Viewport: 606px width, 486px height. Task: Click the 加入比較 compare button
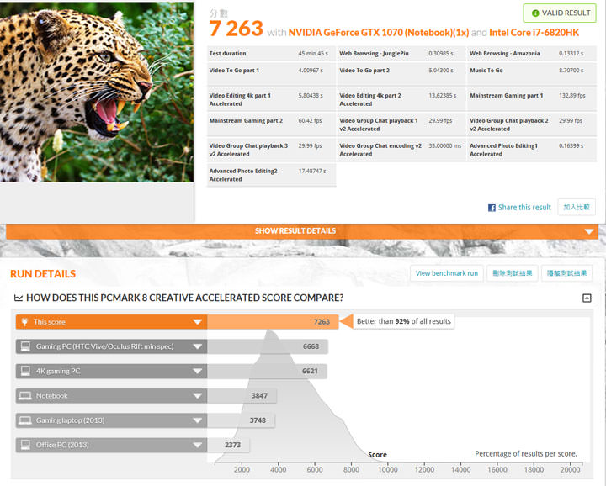(577, 207)
